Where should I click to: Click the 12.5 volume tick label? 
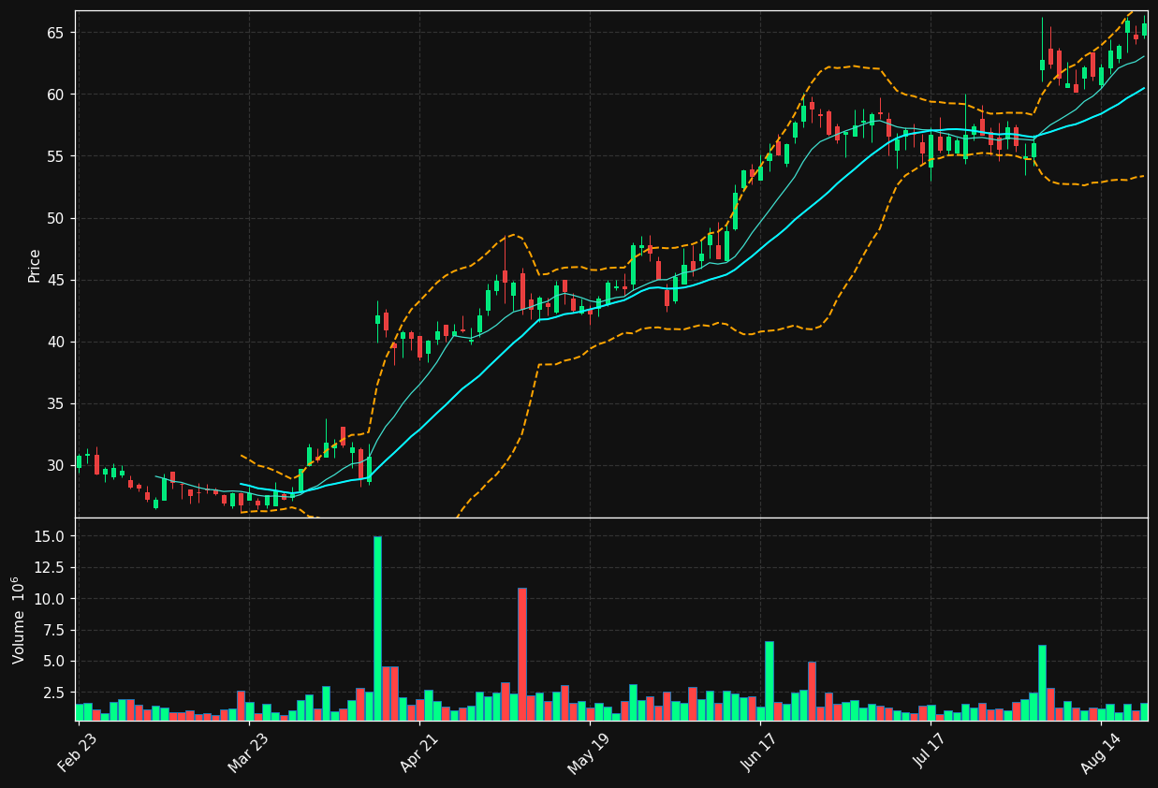50,567
